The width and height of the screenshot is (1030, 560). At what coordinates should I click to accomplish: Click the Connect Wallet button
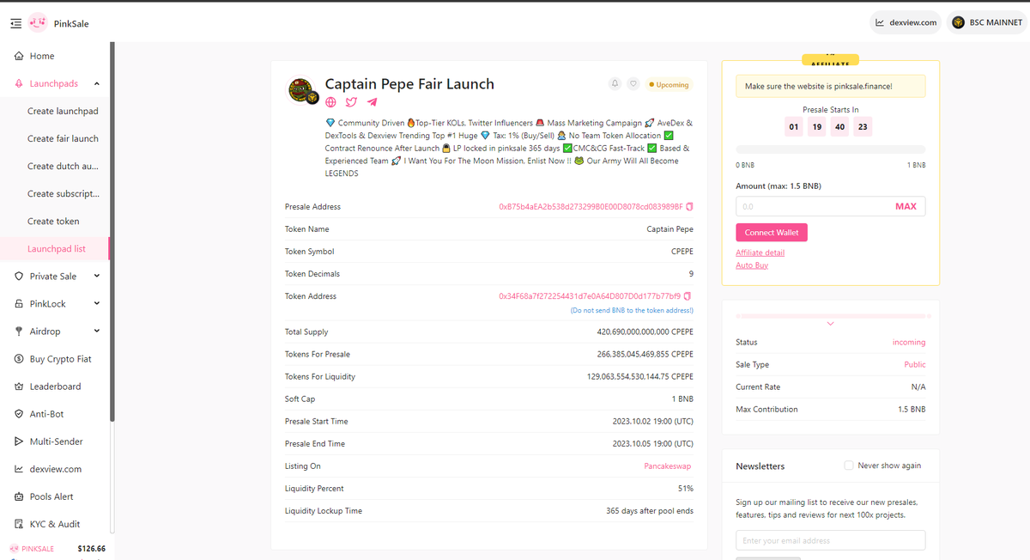tap(772, 233)
